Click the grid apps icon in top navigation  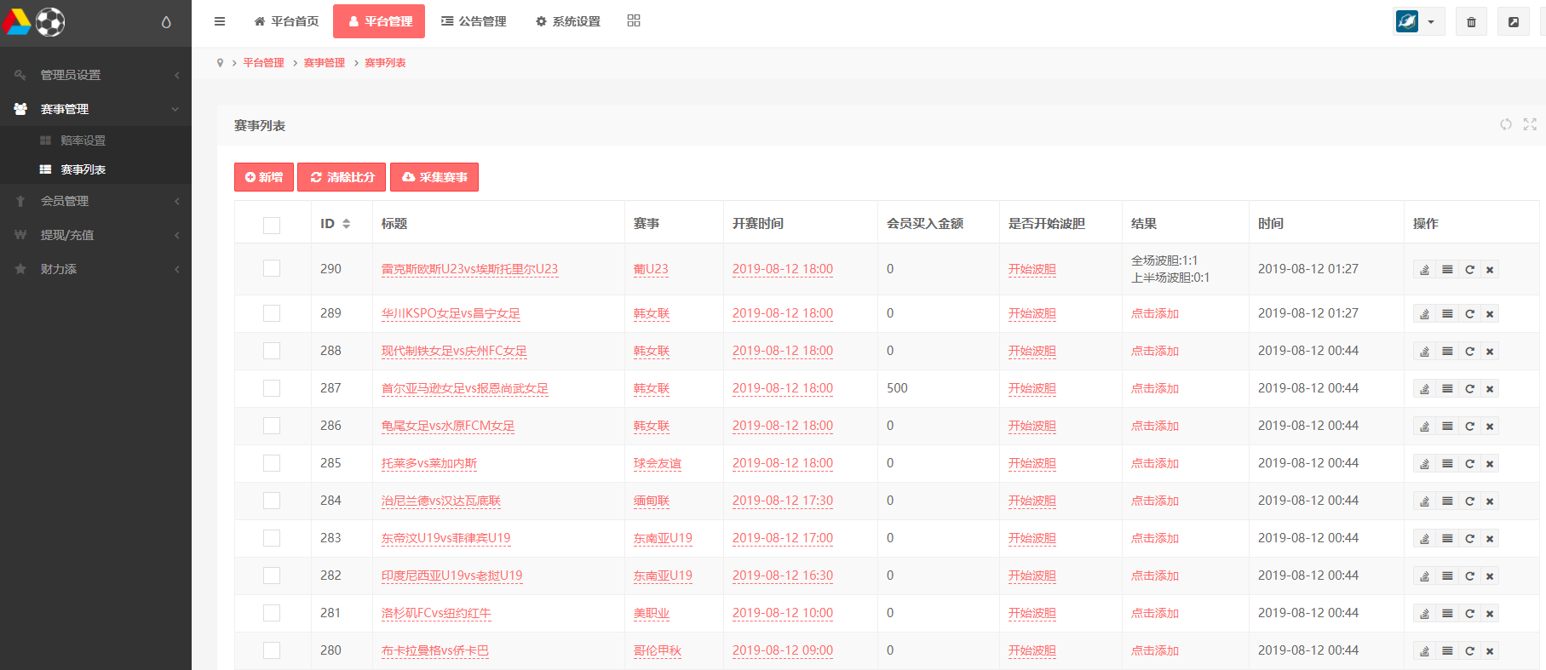pos(634,20)
